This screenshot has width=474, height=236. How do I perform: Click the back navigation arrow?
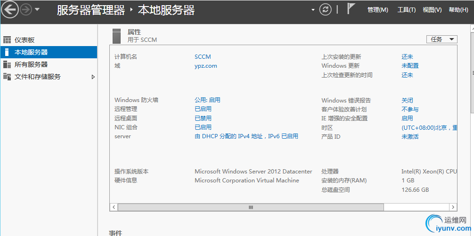point(10,10)
